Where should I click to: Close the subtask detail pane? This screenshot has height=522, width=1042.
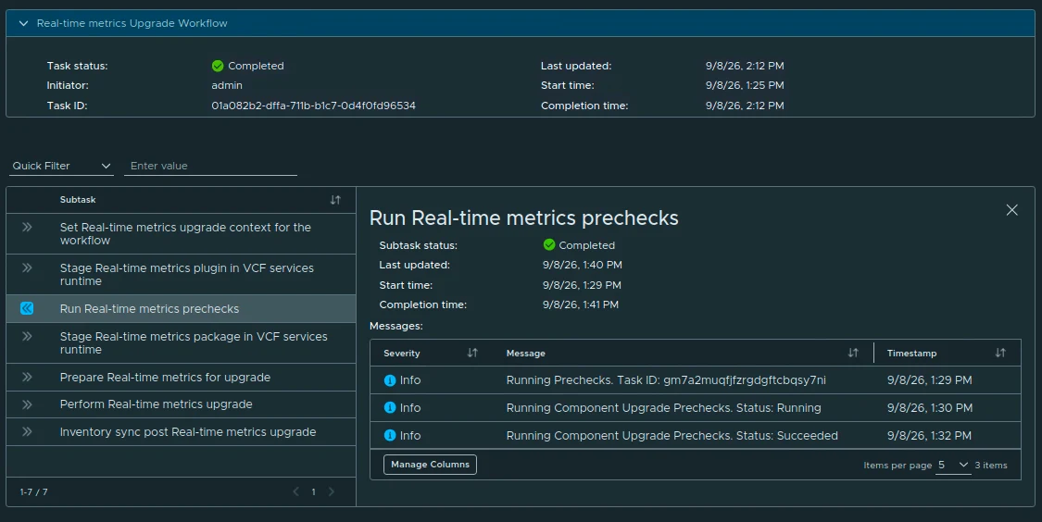click(x=1011, y=210)
